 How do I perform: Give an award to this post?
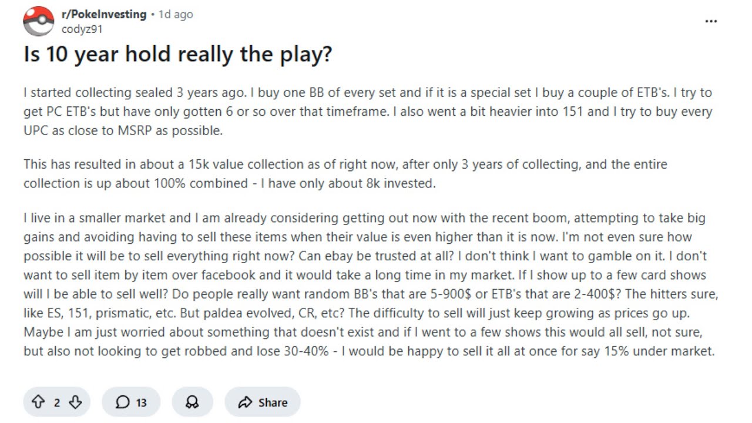tap(192, 402)
